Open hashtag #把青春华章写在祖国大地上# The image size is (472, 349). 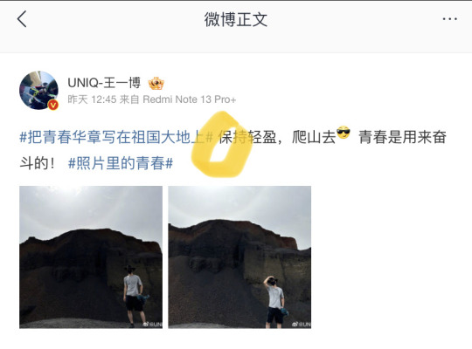(116, 137)
